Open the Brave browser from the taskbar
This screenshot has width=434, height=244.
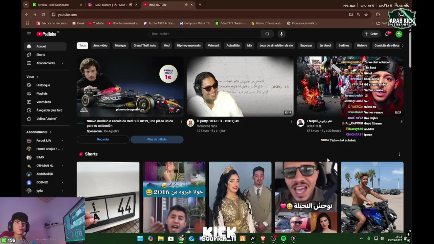[263, 239]
